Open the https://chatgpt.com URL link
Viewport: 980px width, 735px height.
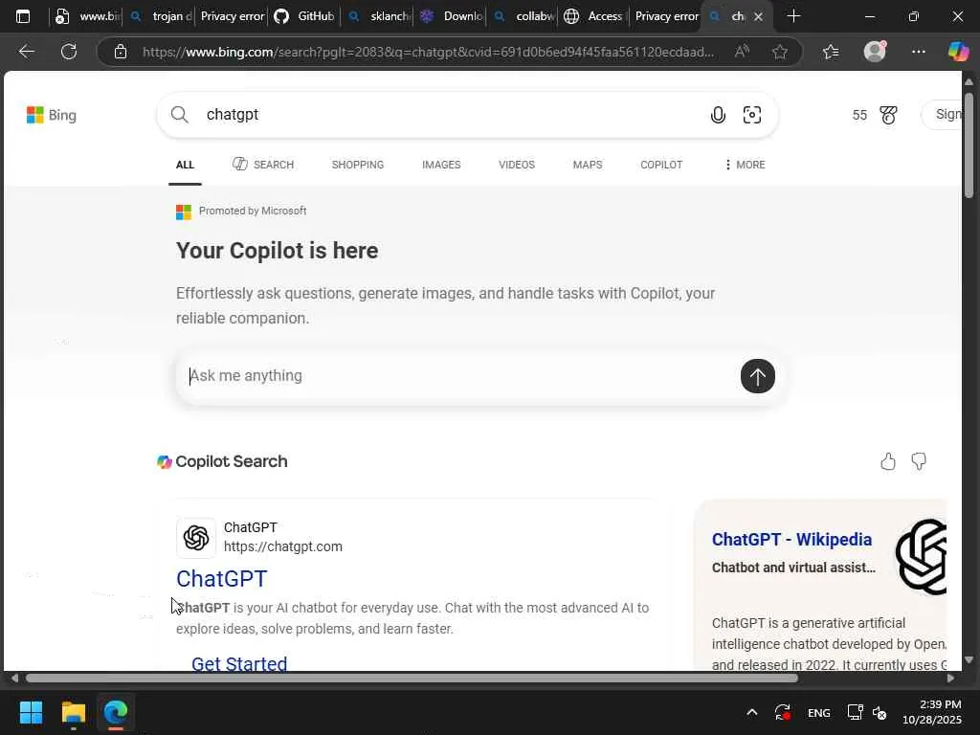tap(283, 546)
